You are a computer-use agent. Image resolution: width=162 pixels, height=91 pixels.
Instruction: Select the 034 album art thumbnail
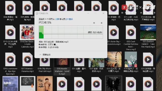pyautogui.click(x=131, y=59)
